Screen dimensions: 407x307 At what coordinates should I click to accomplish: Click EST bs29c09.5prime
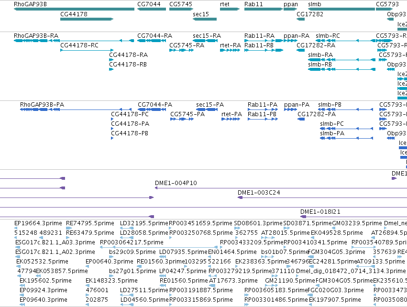click(111, 257)
